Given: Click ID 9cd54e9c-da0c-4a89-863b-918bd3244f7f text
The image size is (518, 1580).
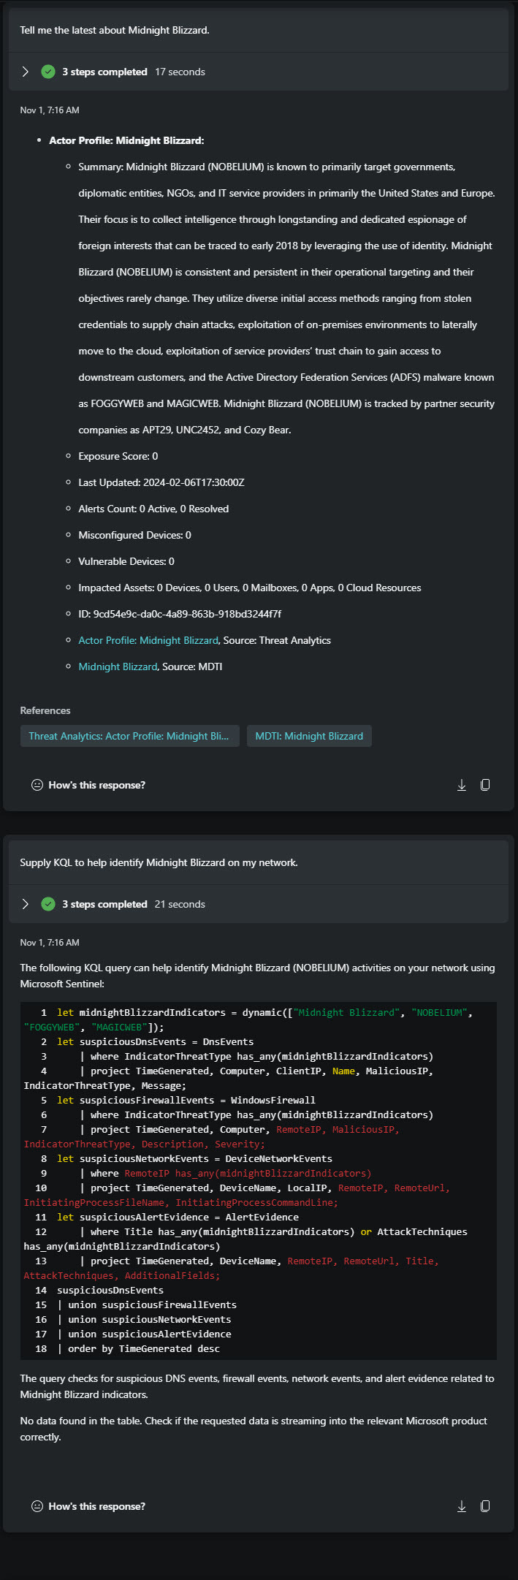Looking at the screenshot, I should tap(180, 614).
